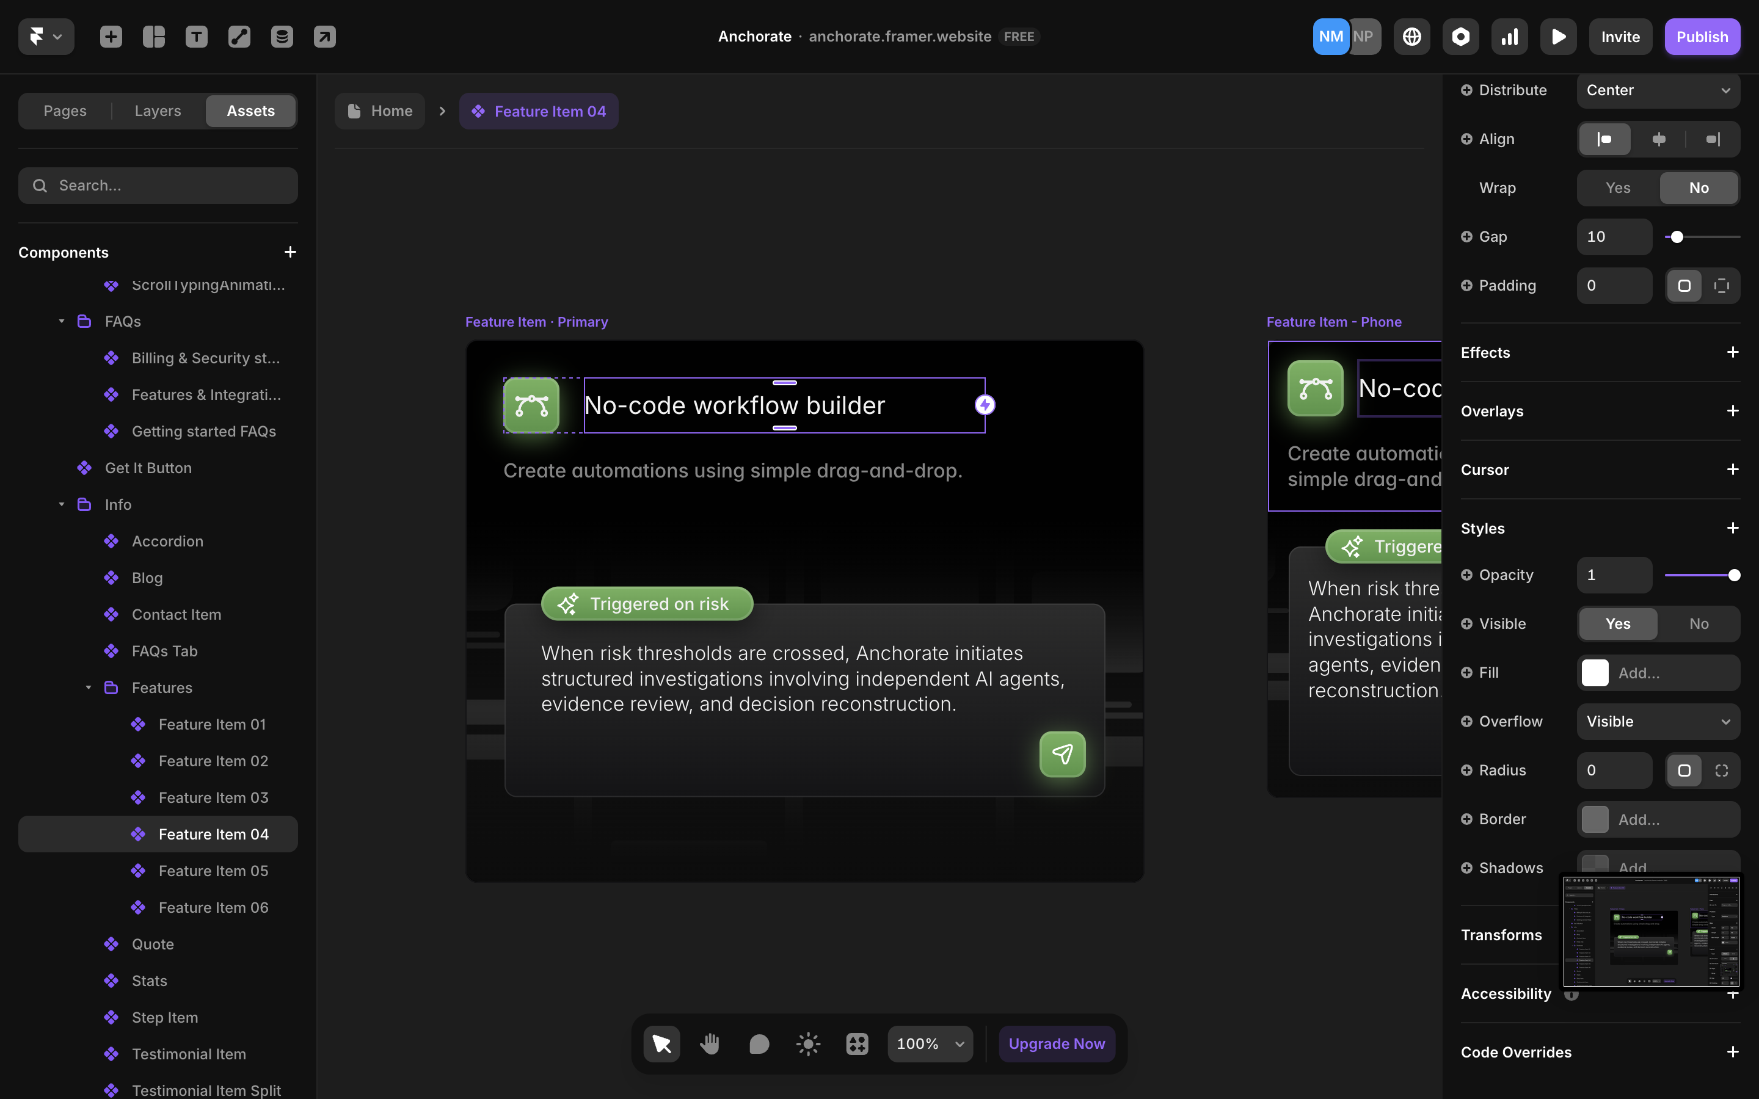Click the components Search field
1759x1099 pixels.
(x=158, y=186)
